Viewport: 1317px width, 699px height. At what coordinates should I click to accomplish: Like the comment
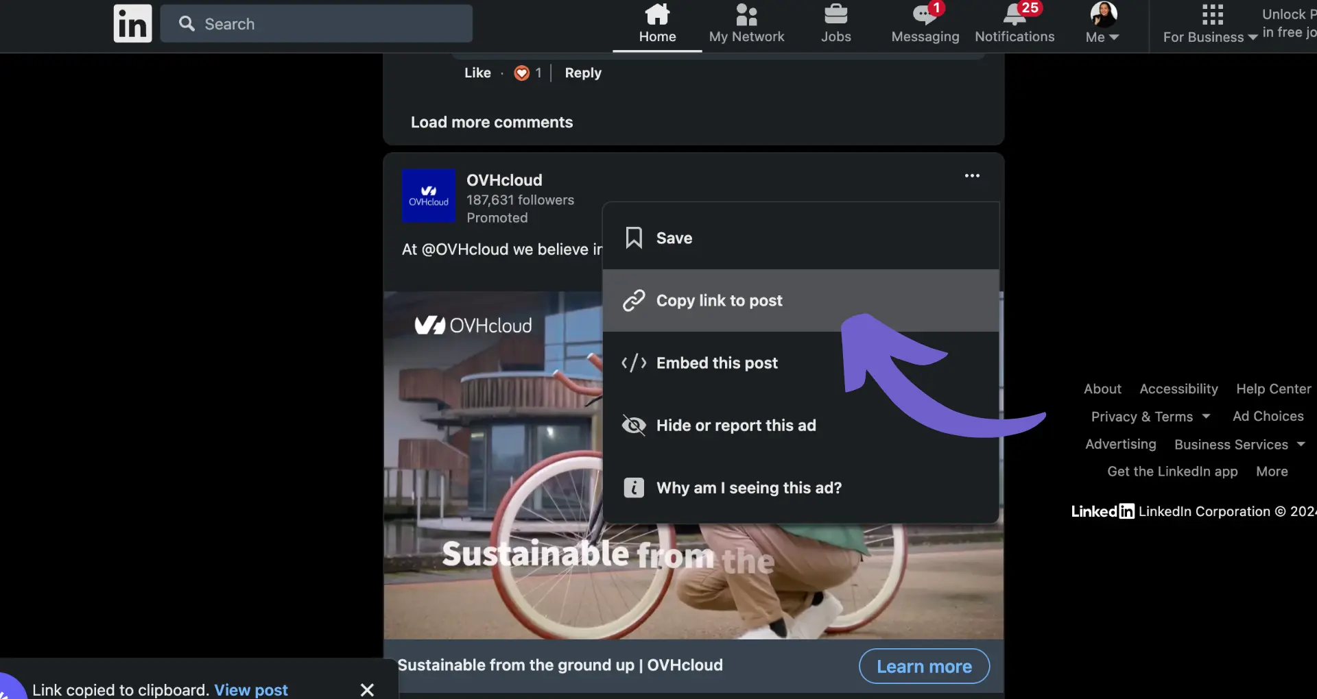click(x=477, y=73)
